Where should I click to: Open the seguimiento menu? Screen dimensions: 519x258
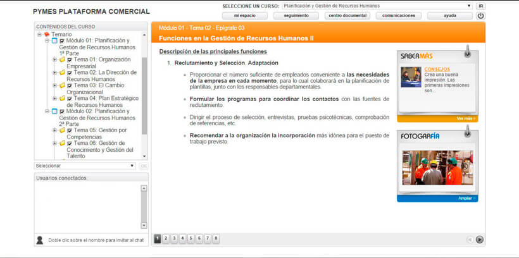pos(296,16)
